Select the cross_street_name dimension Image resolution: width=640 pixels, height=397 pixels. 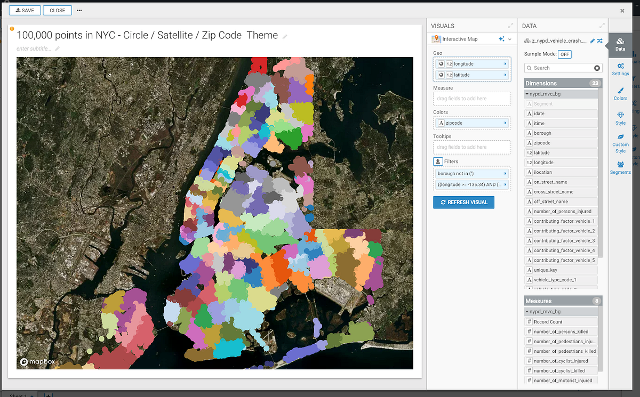561,192
